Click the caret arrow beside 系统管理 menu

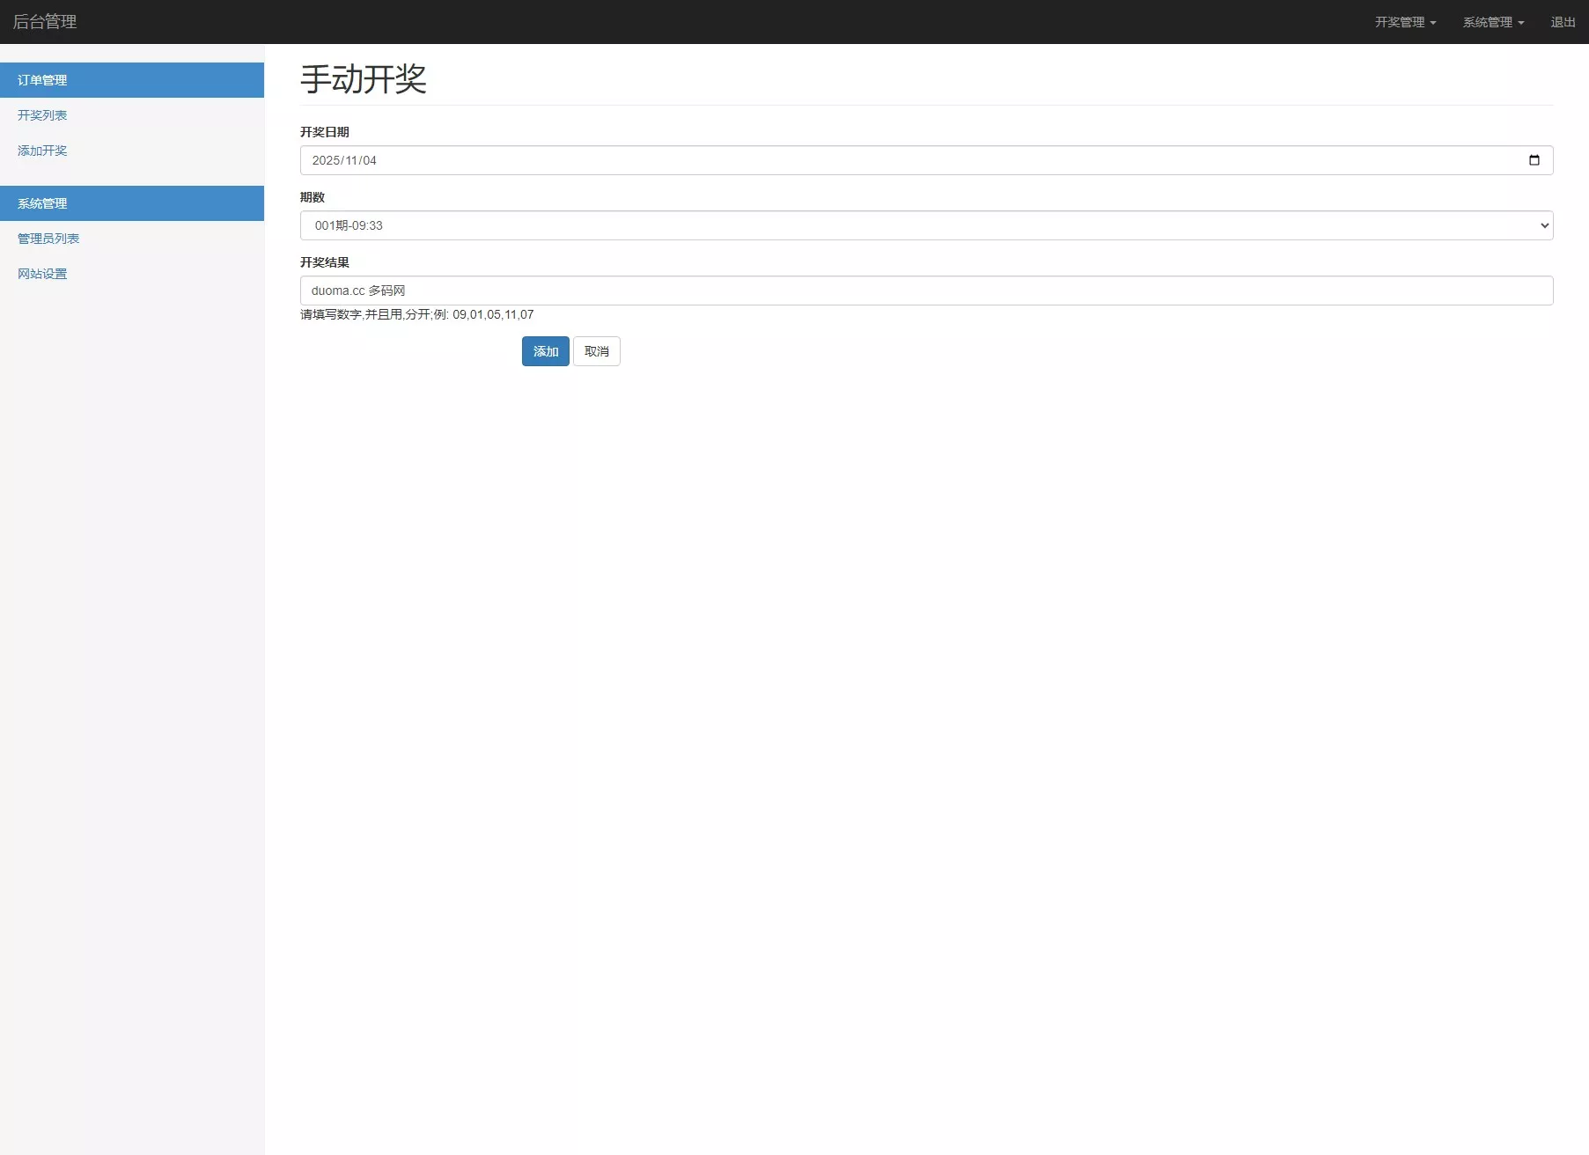click(1524, 22)
